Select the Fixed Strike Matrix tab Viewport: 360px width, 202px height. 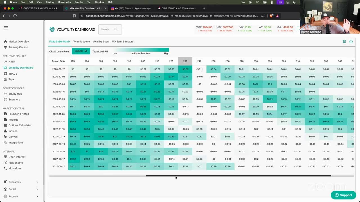point(60,42)
